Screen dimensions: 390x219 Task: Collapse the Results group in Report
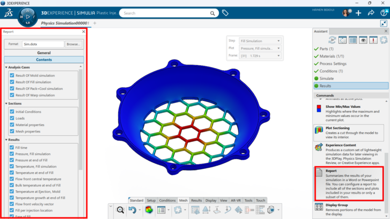[6, 140]
